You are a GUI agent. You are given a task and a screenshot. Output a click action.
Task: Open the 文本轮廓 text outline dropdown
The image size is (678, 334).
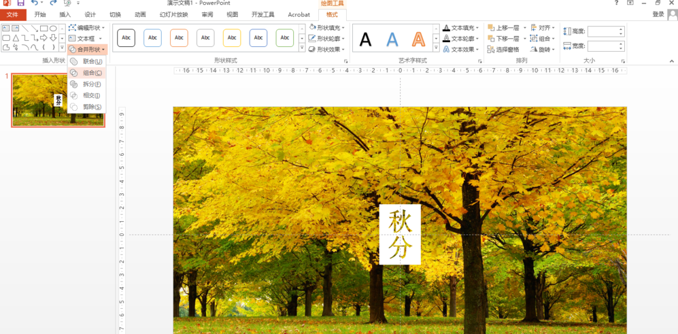coord(461,39)
